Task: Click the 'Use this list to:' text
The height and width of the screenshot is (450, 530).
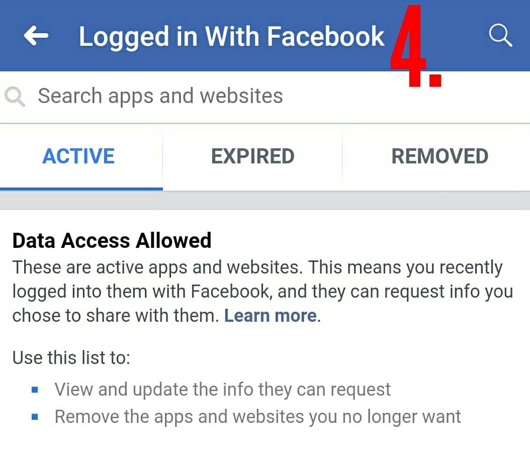Action: click(x=71, y=357)
